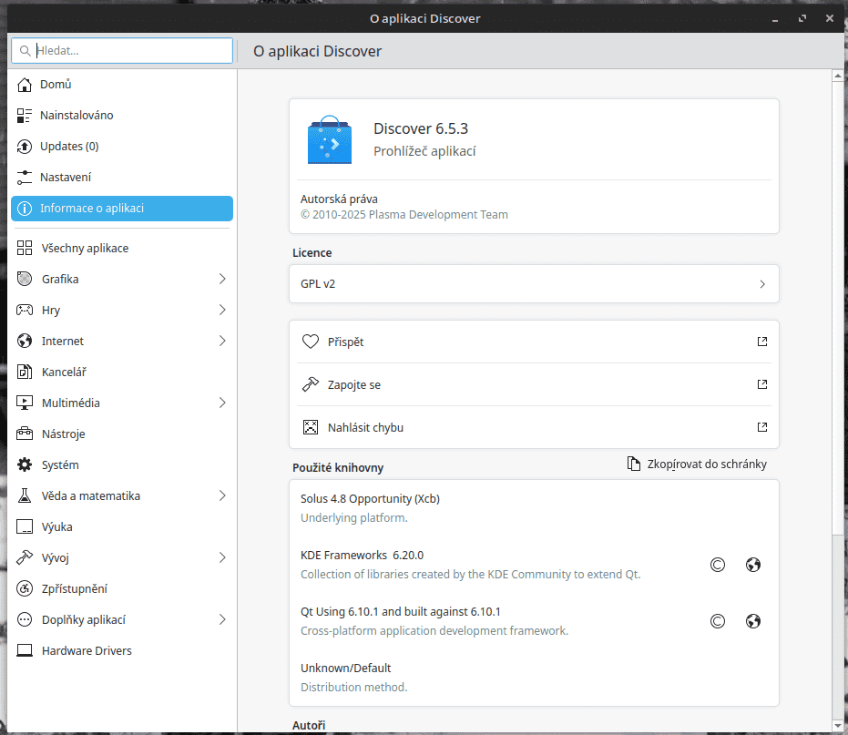
Task: Click the Vývoj hammer icon
Action: point(25,557)
